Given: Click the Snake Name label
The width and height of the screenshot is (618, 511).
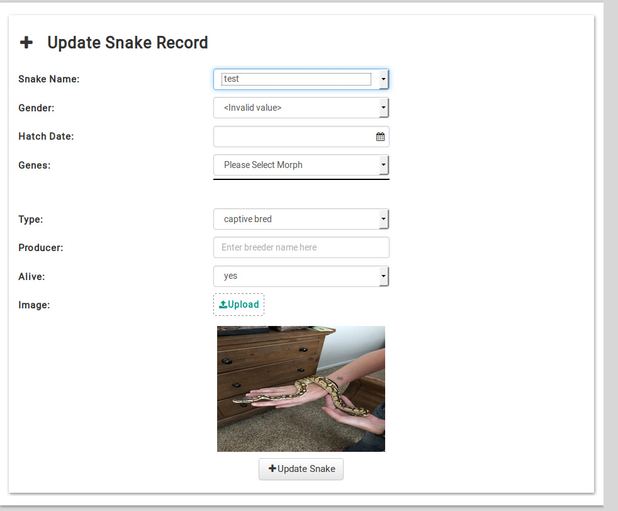Looking at the screenshot, I should click(x=49, y=79).
